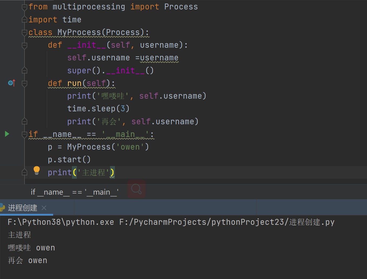Select the 进程创建 run tab
The width and height of the screenshot is (367, 279).
23,208
